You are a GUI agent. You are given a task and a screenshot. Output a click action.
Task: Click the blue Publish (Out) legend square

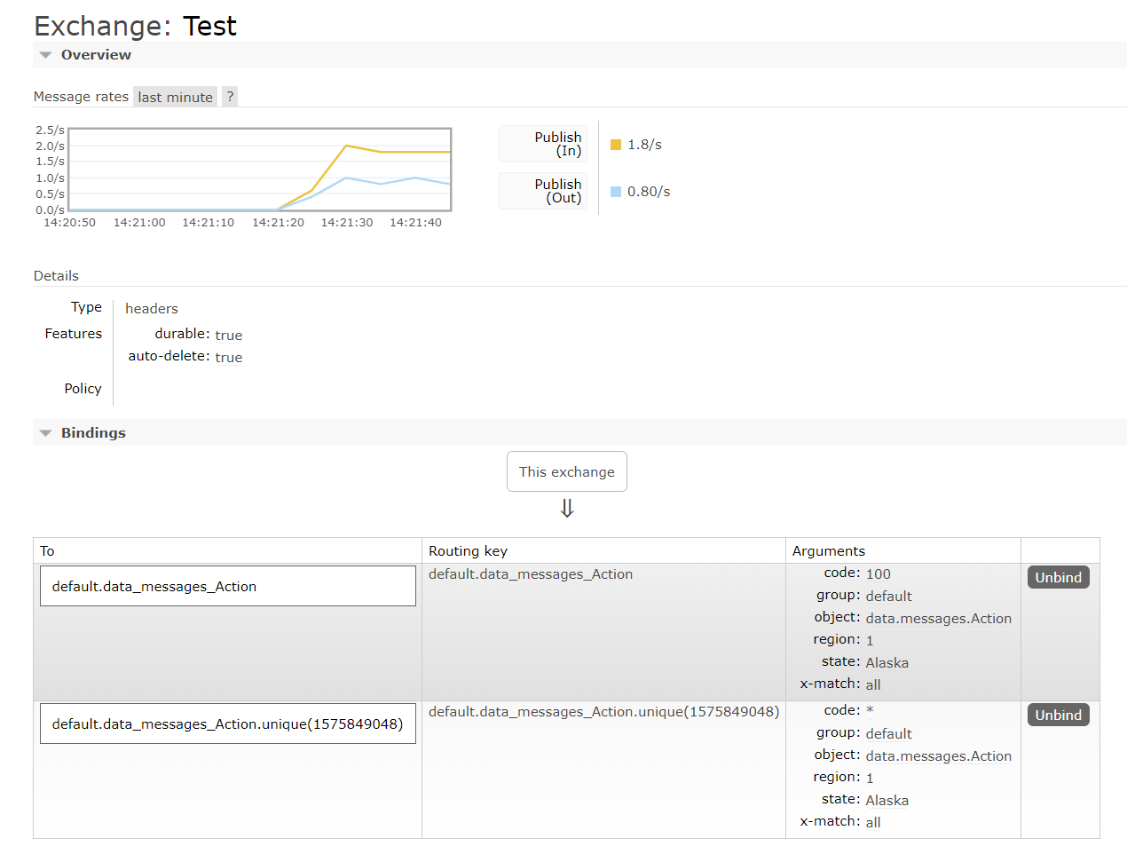point(614,191)
